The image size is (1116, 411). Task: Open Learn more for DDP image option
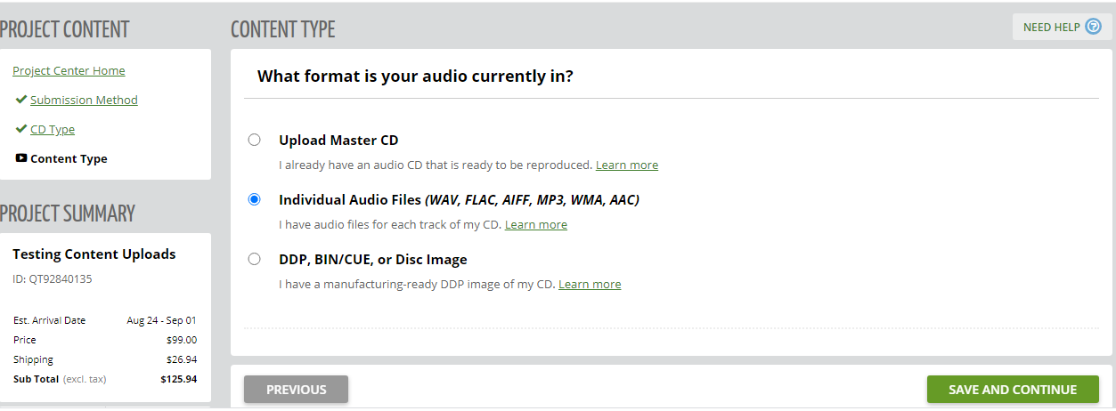pos(590,285)
